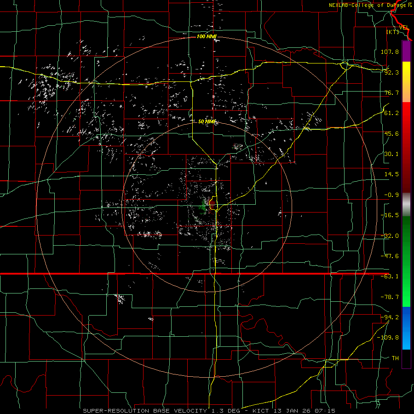Click the 14.5 legend value
Viewport: 414px width, 414px height.
point(391,174)
